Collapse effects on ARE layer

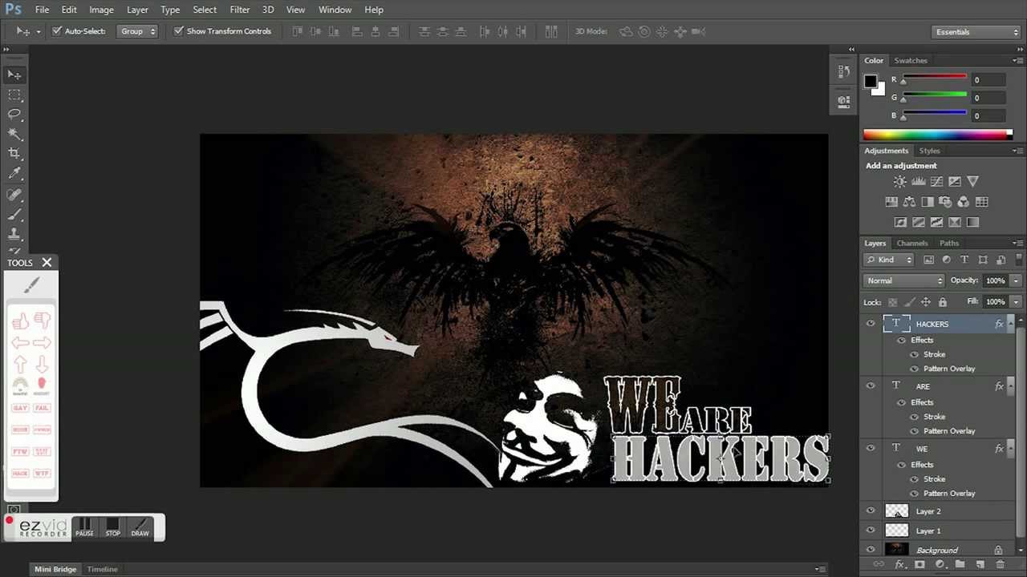[x=1010, y=386]
